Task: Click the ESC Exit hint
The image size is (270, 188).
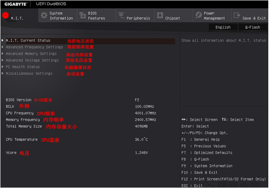Action: (x=192, y=185)
